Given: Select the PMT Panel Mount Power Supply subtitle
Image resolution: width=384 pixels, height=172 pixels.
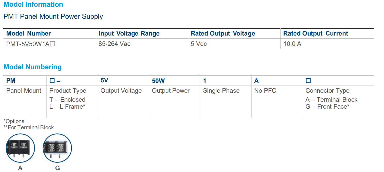Looking at the screenshot, I should [53, 17].
